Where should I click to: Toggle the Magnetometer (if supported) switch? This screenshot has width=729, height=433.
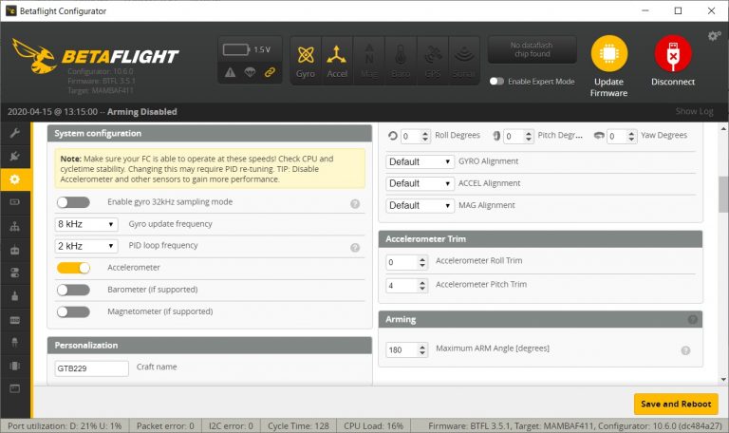[73, 311]
